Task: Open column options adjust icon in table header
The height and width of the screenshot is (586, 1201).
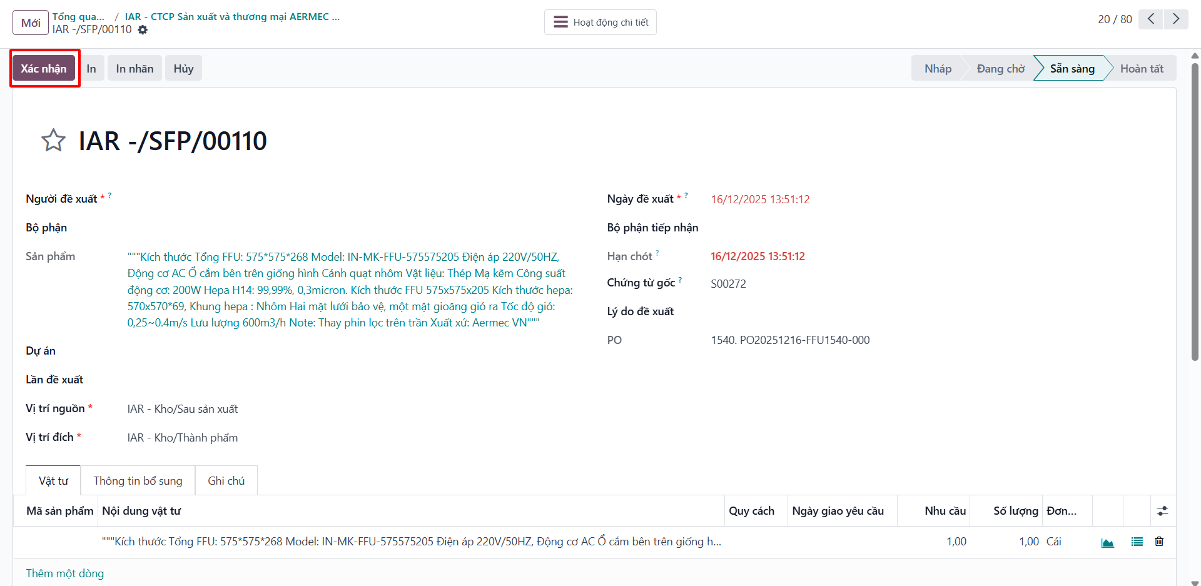Action: point(1163,511)
